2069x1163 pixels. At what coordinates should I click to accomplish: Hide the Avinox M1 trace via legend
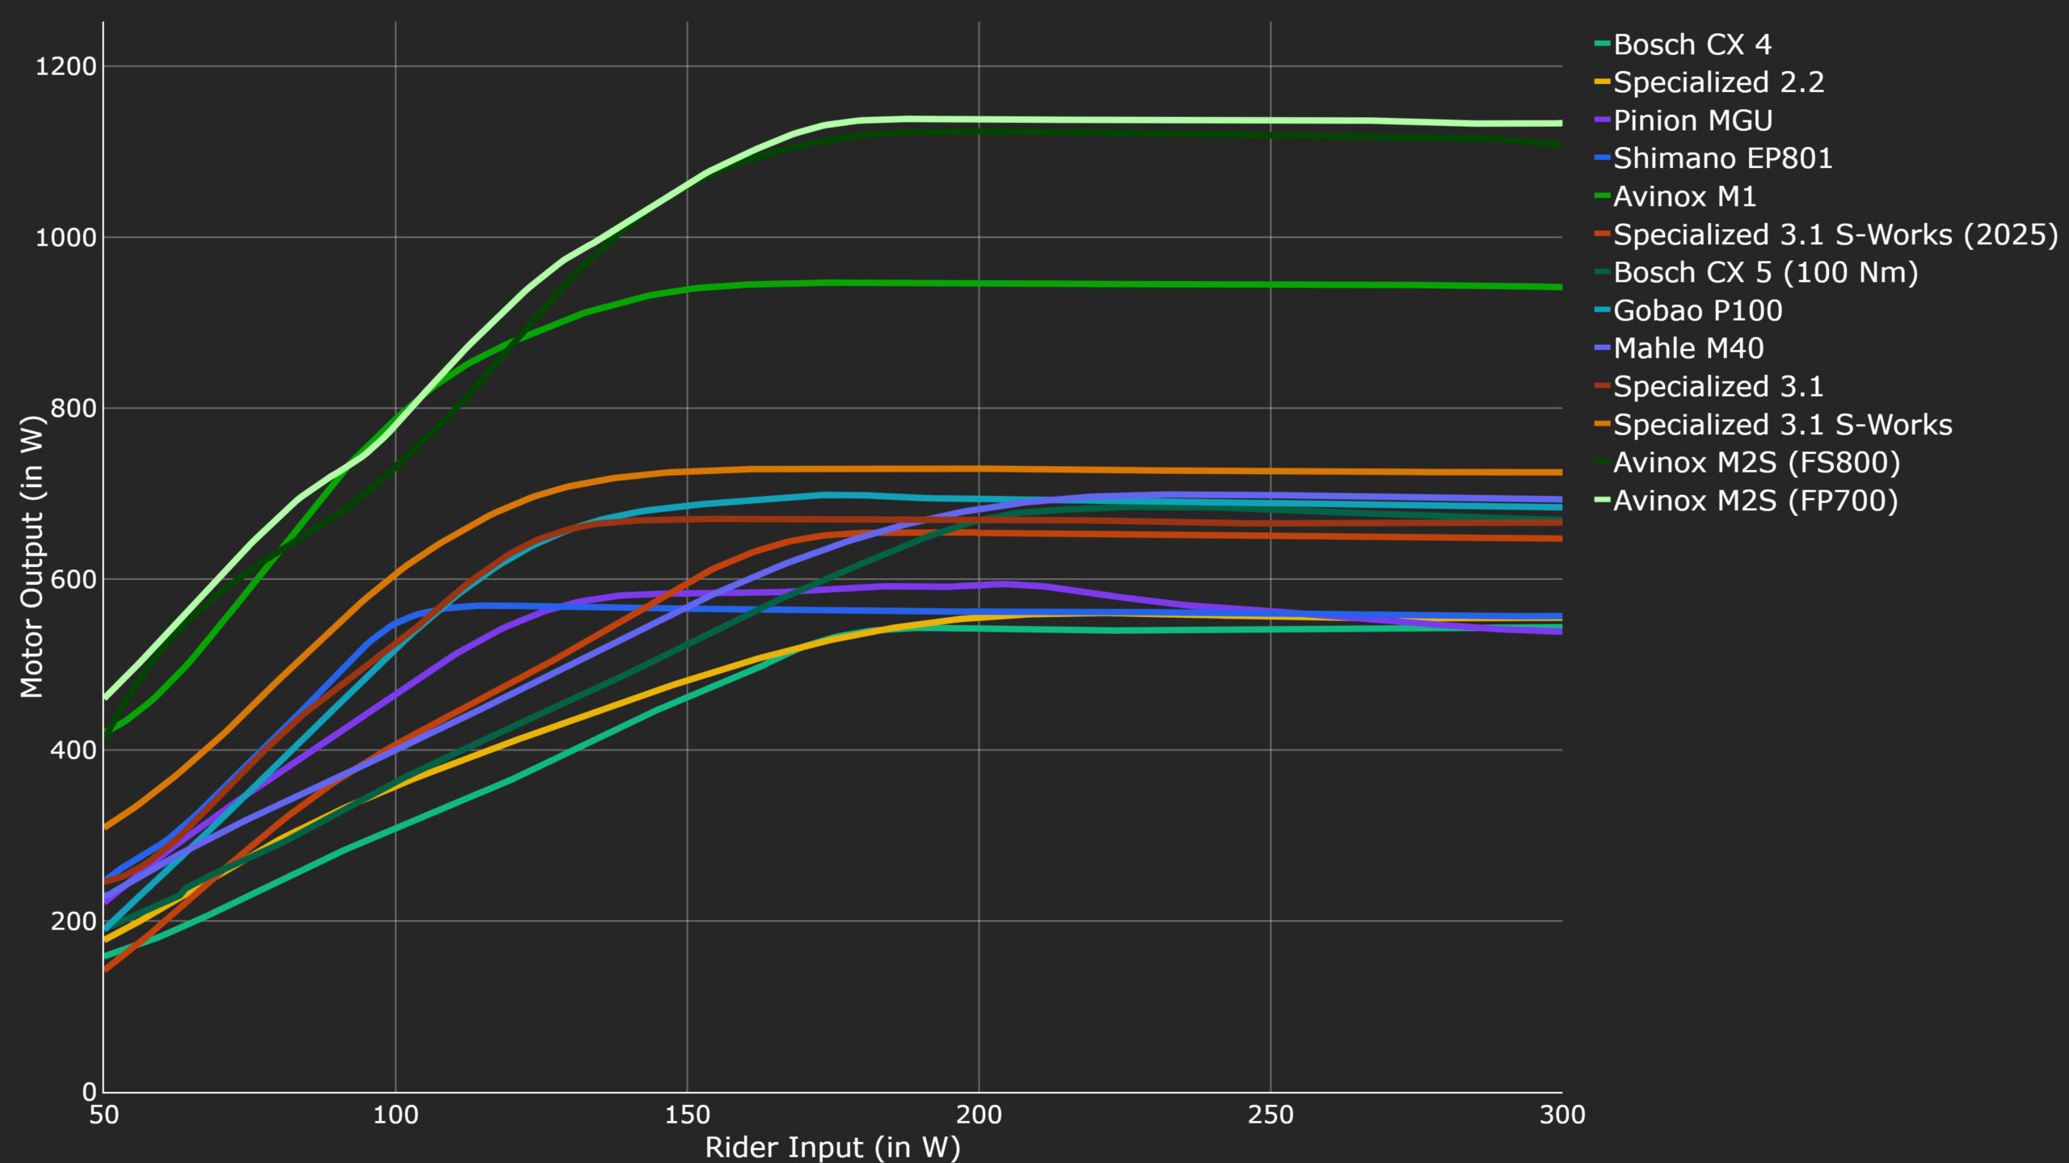tap(1684, 196)
